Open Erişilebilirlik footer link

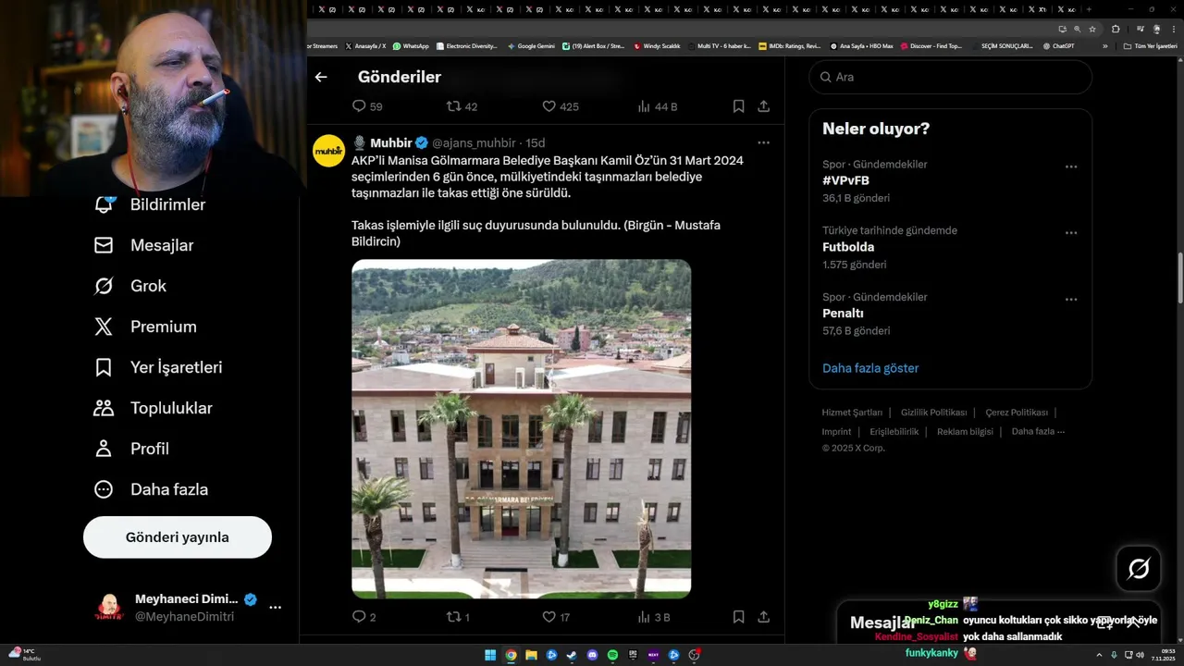[894, 432]
